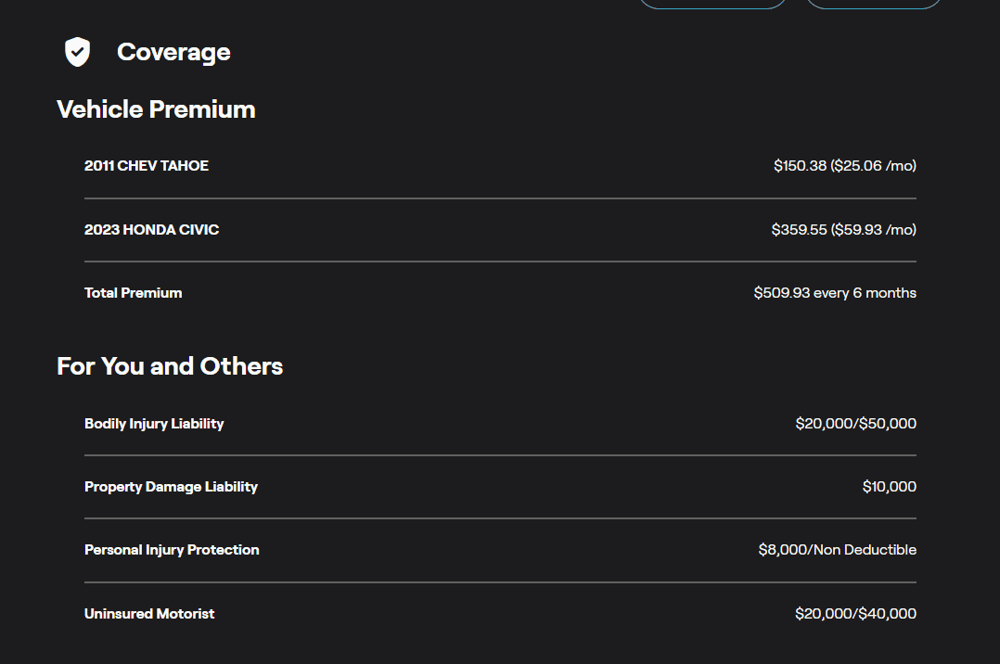Click the $10,000 property damage limit
This screenshot has height=664, width=1000.
pos(889,487)
